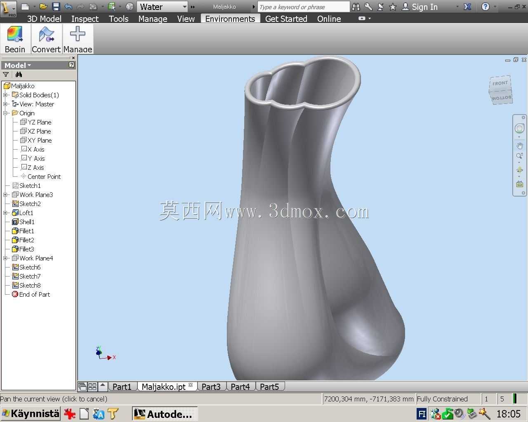The image size is (528, 422).
Task: Click the Redo arrow icon
Action: pyautogui.click(x=80, y=7)
